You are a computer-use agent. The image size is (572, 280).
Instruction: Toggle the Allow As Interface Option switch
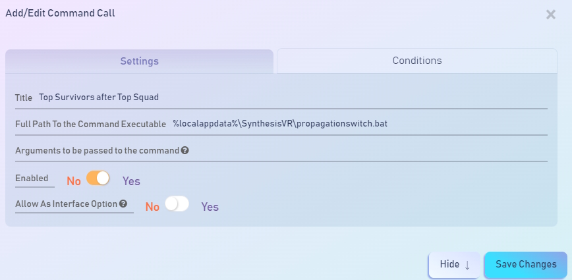pyautogui.click(x=177, y=204)
